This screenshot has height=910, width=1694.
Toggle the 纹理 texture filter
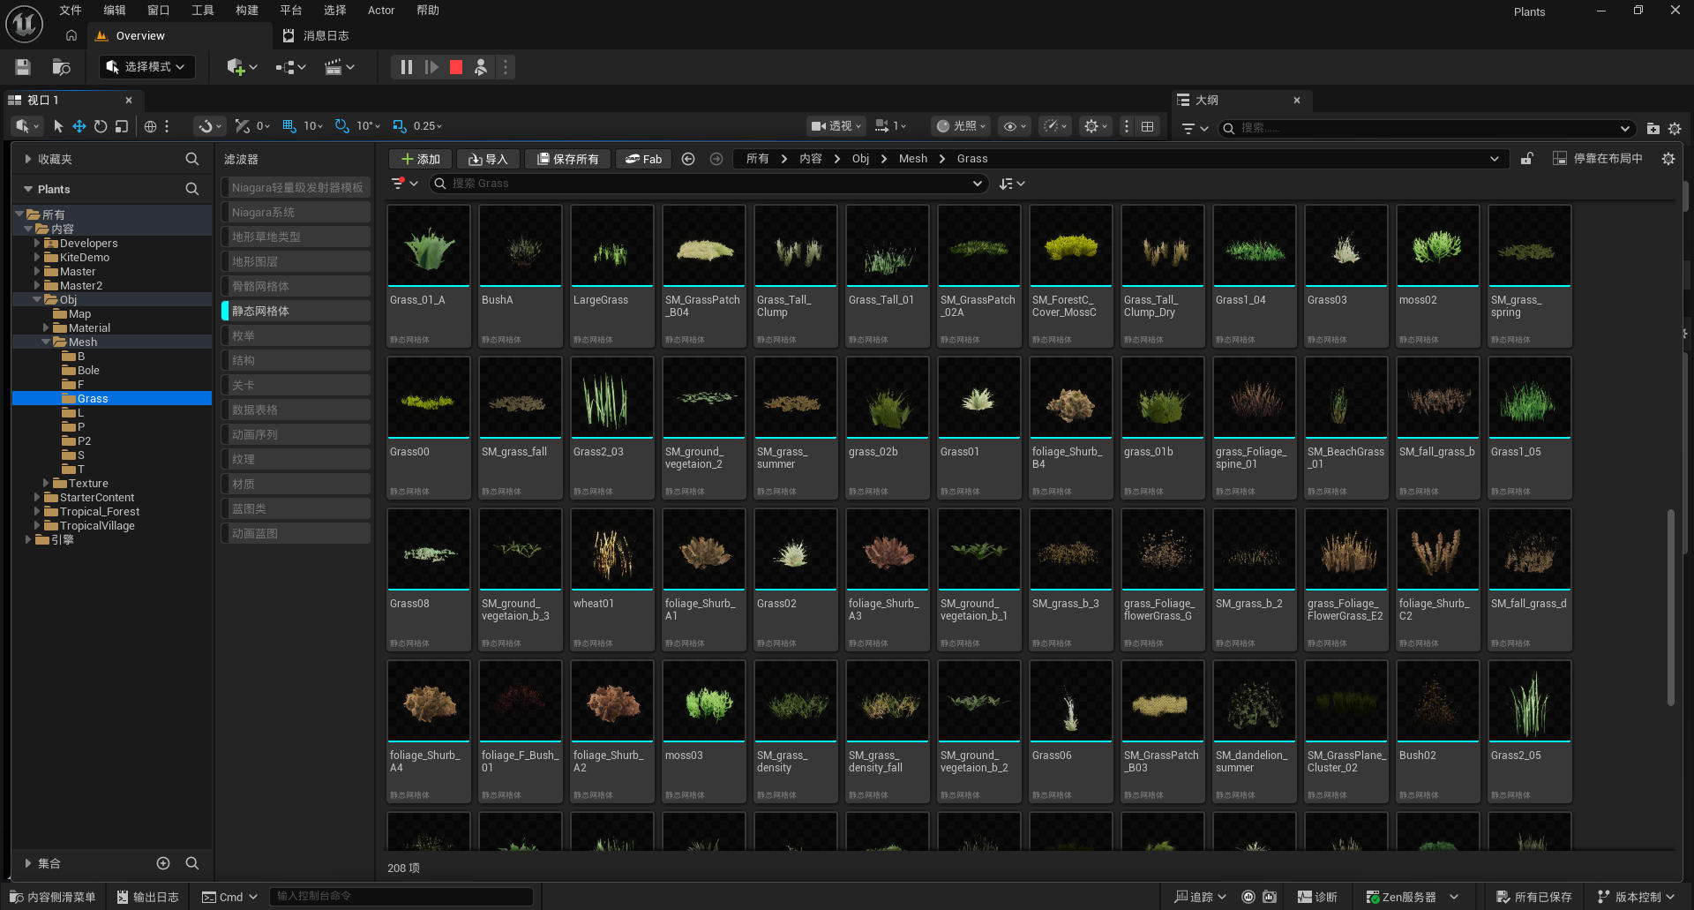coord(296,459)
